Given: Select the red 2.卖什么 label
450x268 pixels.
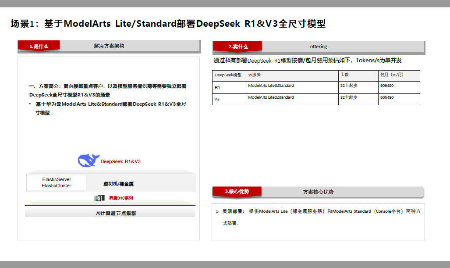Looking at the screenshot, I should pos(237,46).
